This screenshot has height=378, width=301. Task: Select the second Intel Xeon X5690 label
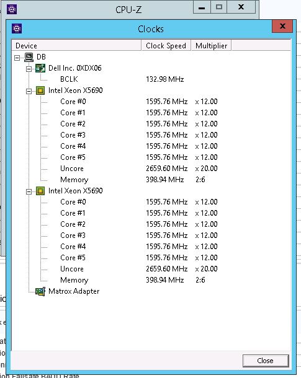(76, 191)
